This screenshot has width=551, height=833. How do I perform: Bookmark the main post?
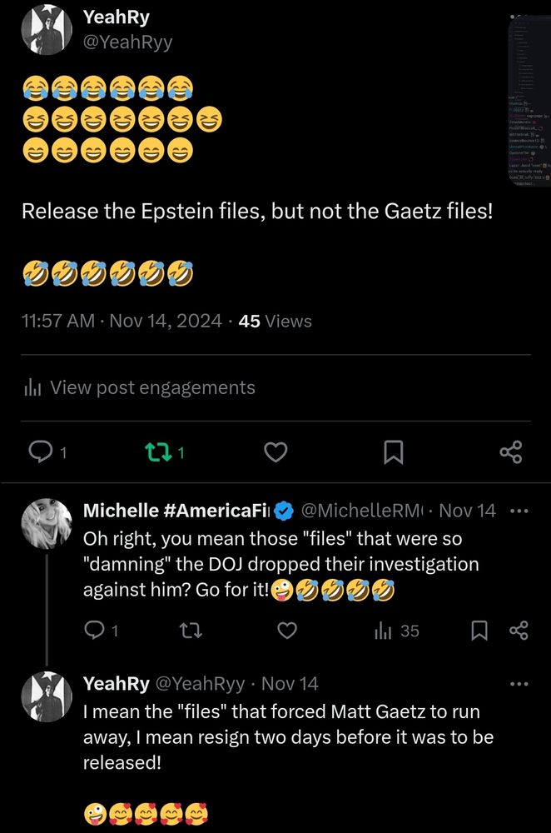pyautogui.click(x=393, y=452)
